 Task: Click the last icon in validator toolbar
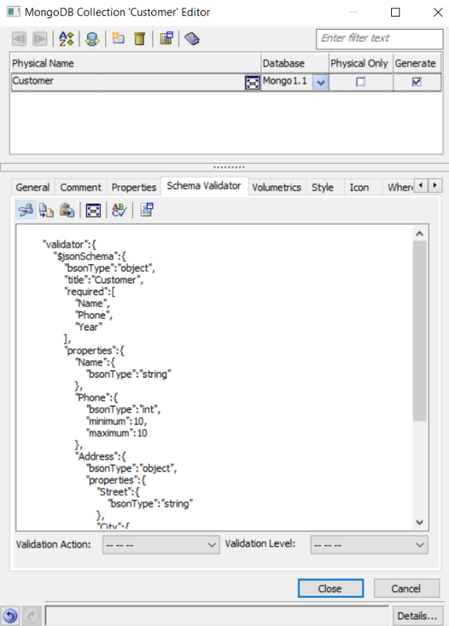[146, 209]
